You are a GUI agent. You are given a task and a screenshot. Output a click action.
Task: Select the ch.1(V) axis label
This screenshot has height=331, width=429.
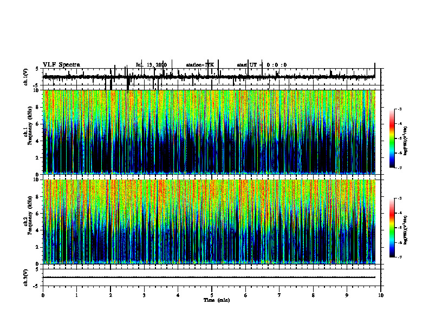pos(26,77)
